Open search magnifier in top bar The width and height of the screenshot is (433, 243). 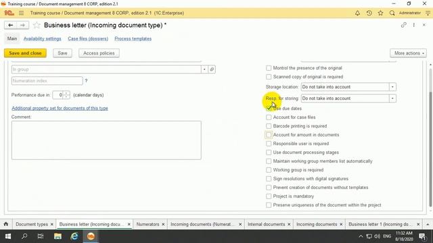[392, 13]
